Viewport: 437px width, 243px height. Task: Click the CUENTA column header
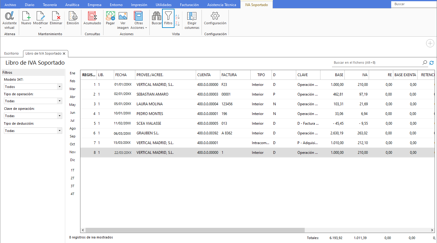pyautogui.click(x=208, y=75)
